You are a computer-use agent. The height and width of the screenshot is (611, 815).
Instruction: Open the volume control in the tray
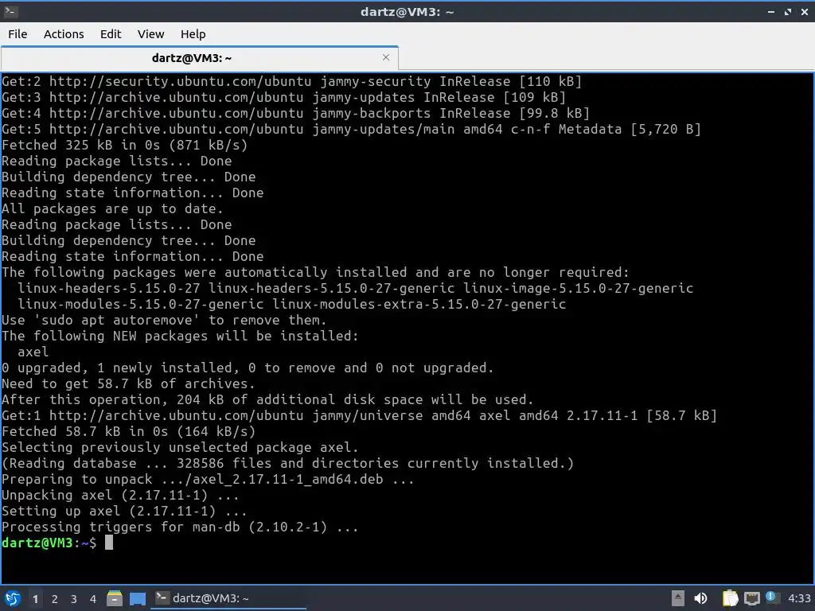[700, 598]
